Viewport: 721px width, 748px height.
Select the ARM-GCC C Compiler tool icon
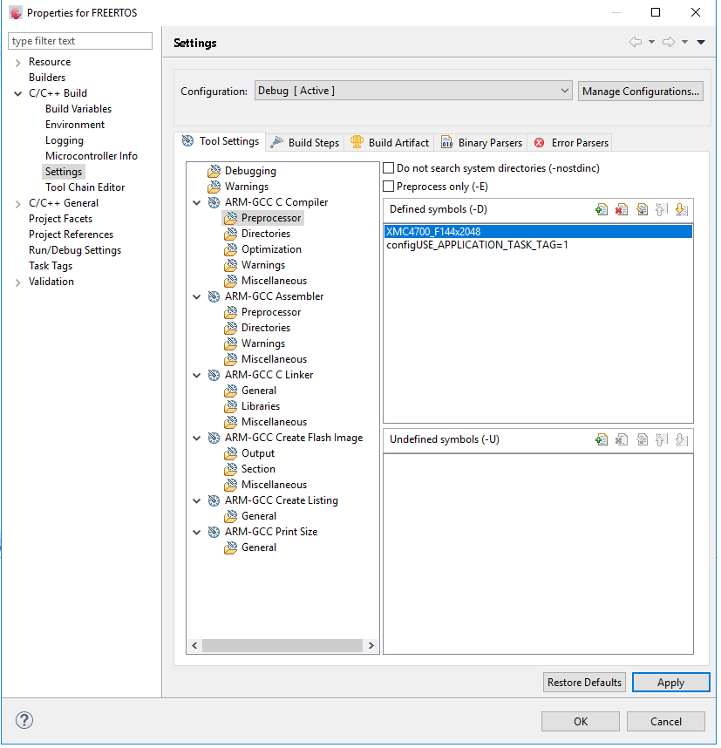click(214, 202)
